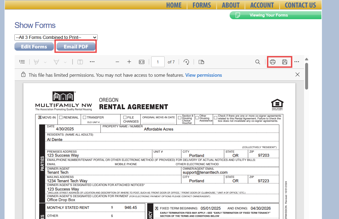Viewport: 339px width, 219px height.
Task: Click the zip code 97203
Action: 264,155
